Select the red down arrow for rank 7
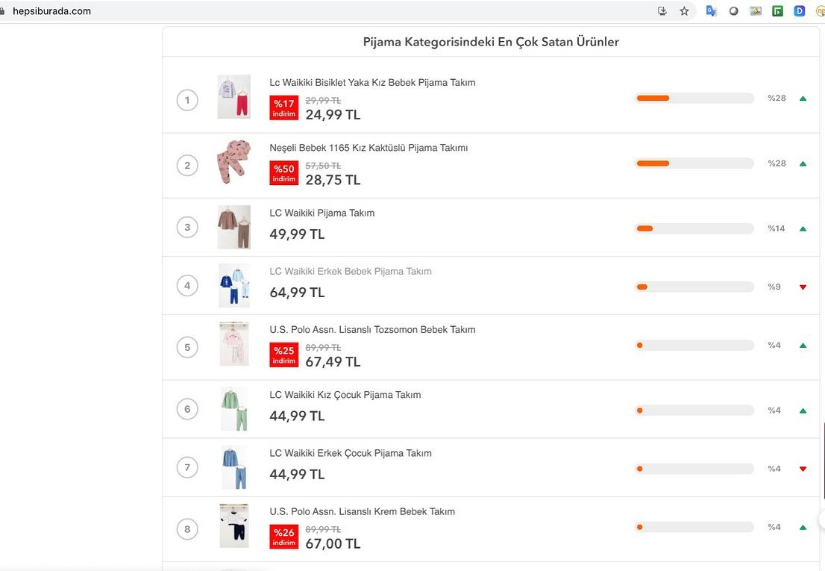825x571 pixels. [x=803, y=469]
